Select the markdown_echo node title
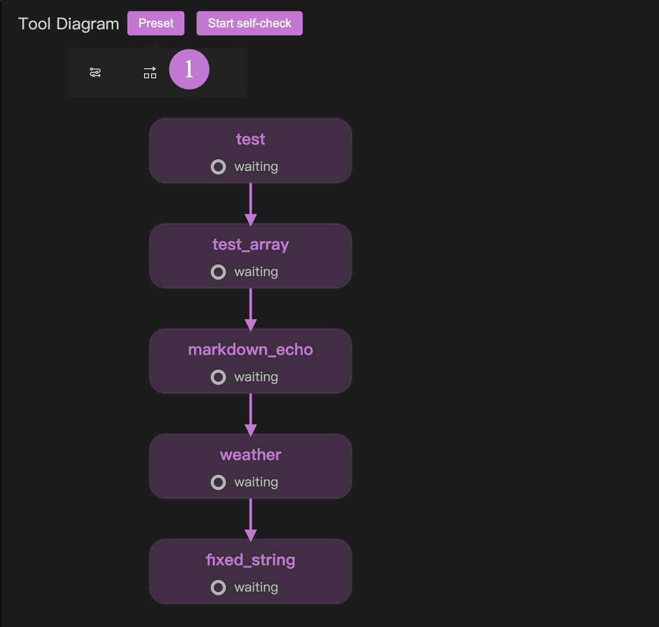Viewport: 659px width, 627px height. pos(251,349)
